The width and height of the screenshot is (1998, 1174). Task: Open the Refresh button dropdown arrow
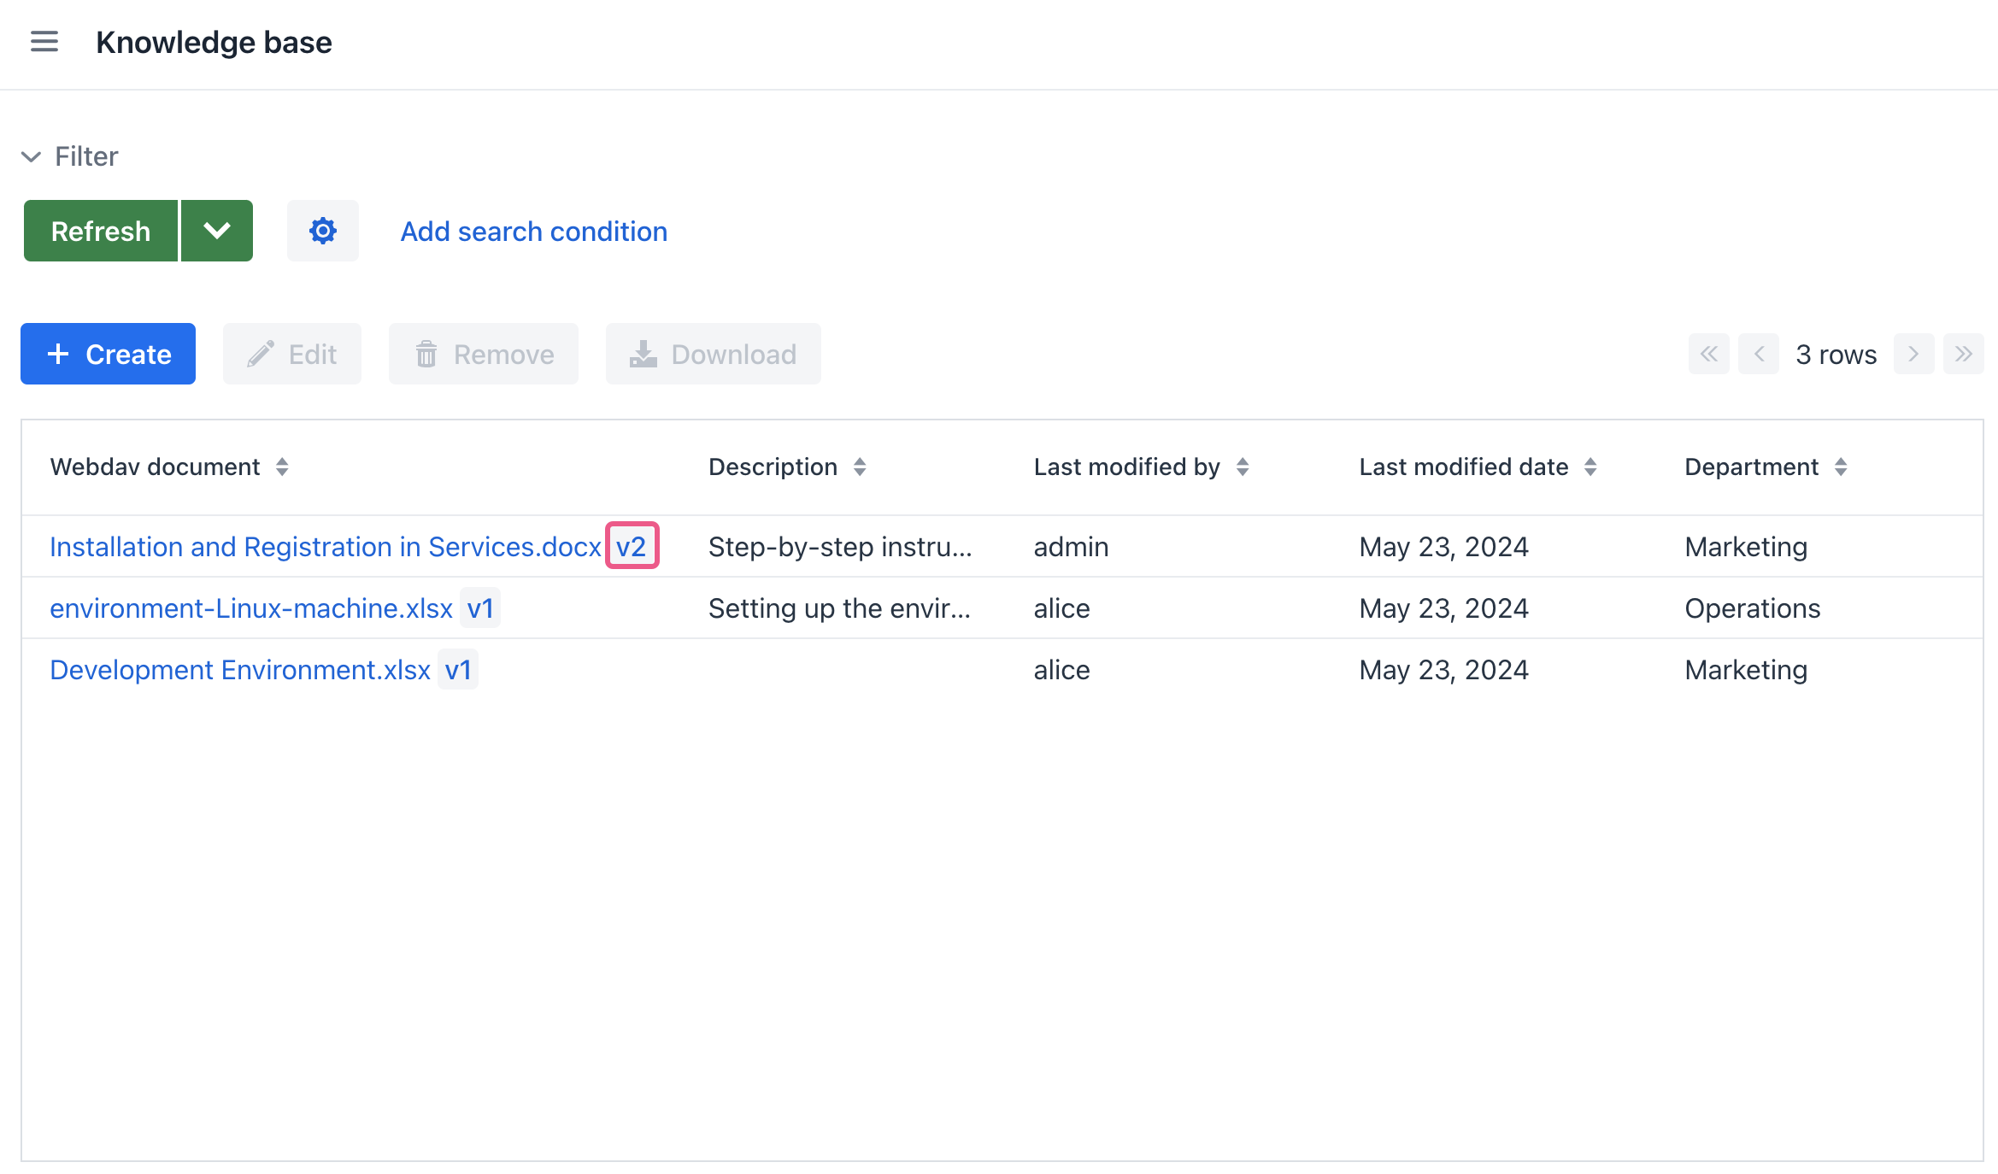[x=216, y=230]
